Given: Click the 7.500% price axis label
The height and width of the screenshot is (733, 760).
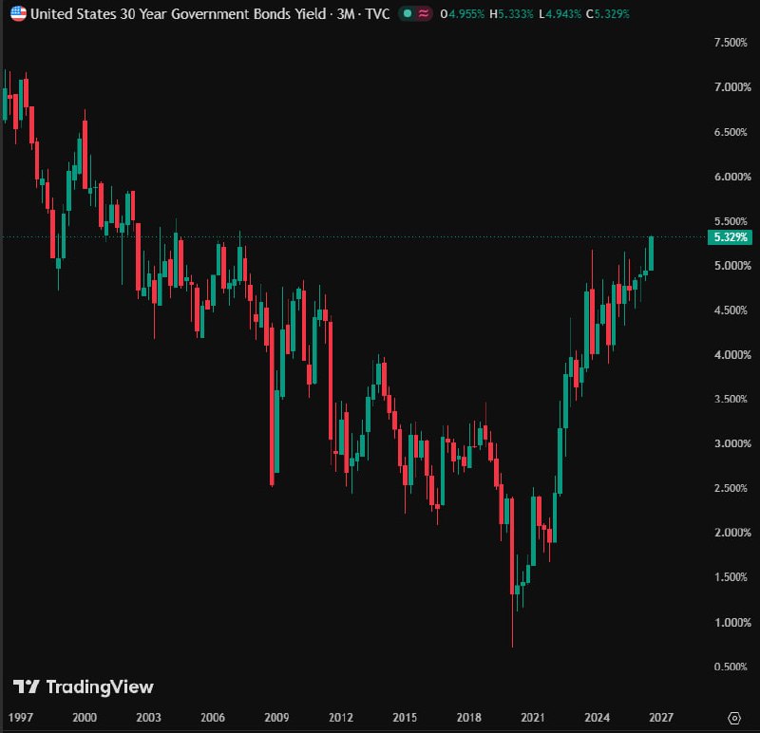Looking at the screenshot, I should click(x=731, y=43).
